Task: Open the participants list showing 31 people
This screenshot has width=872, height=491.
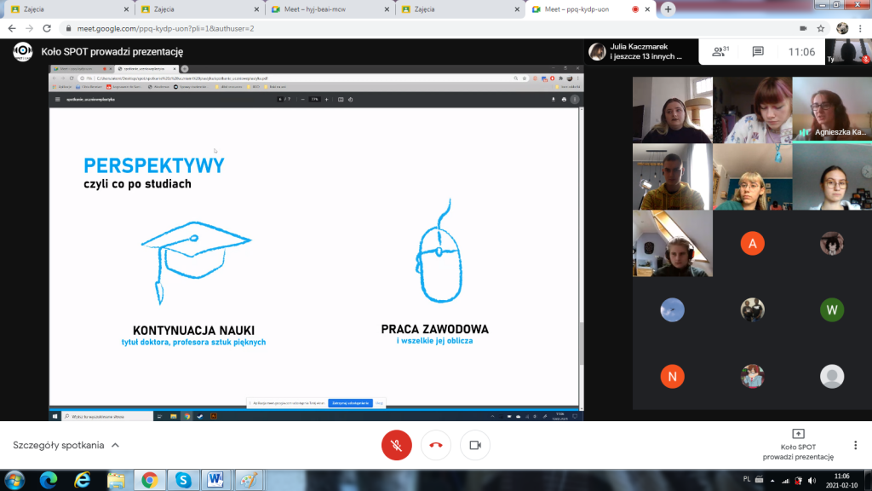Action: [x=720, y=52]
